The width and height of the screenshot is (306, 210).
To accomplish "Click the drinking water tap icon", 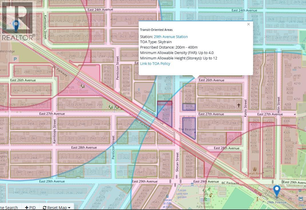I will click(211, 195).
